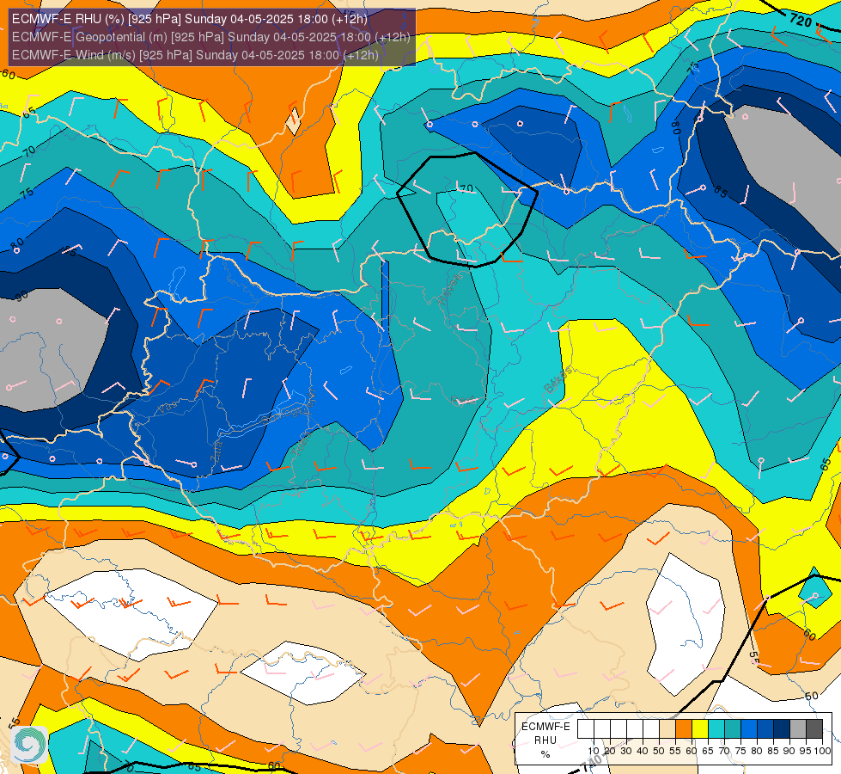Click the swirl logo icon at bottom left
Image resolution: width=841 pixels, height=774 pixels.
[29, 744]
